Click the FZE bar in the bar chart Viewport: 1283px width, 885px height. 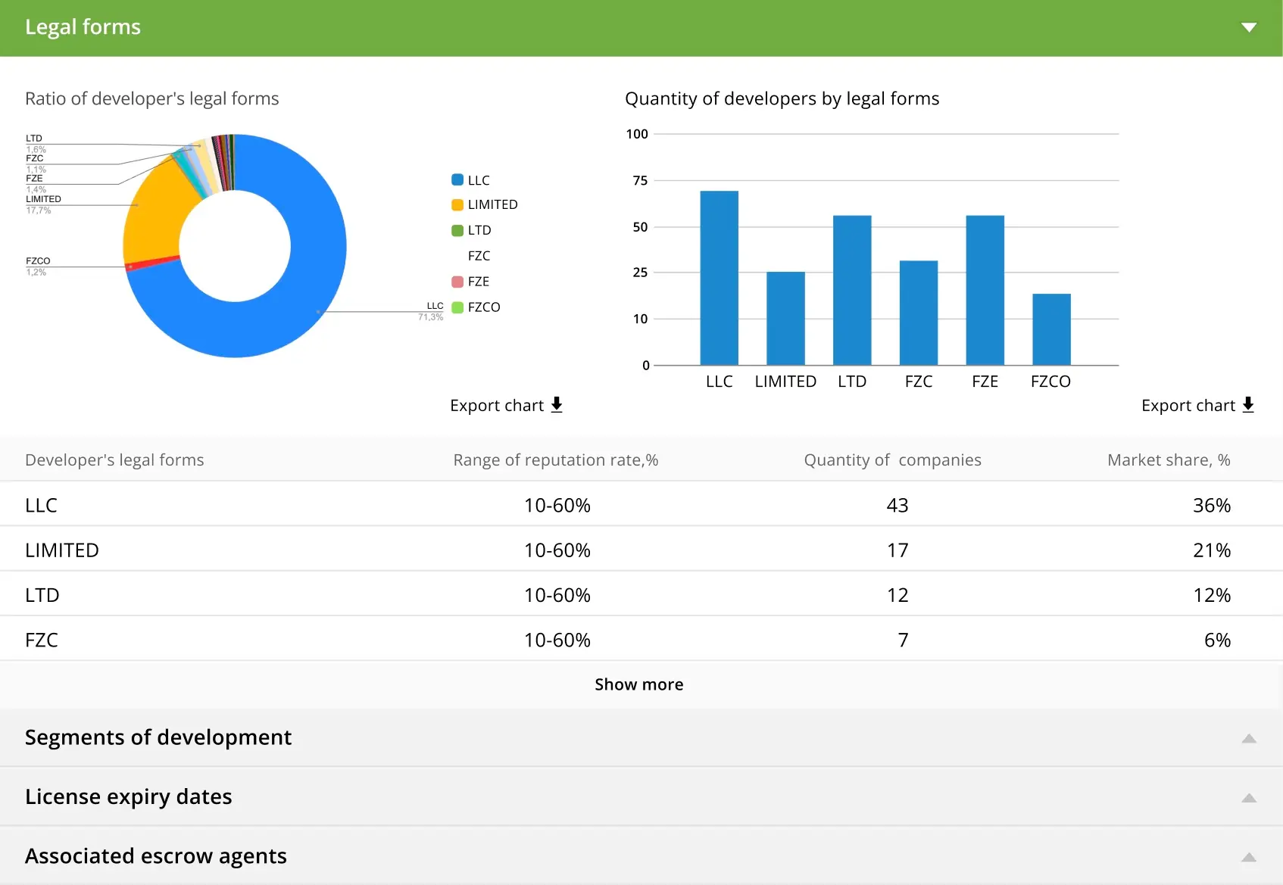(985, 290)
